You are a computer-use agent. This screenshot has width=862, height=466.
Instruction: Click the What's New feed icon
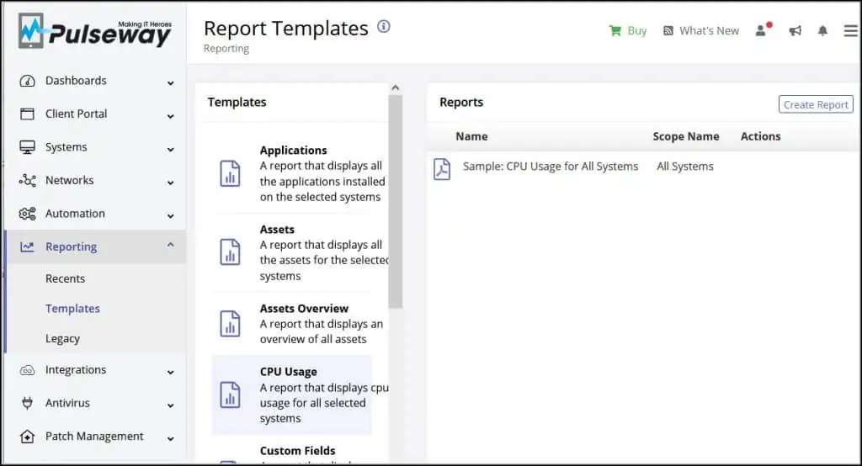coord(668,31)
